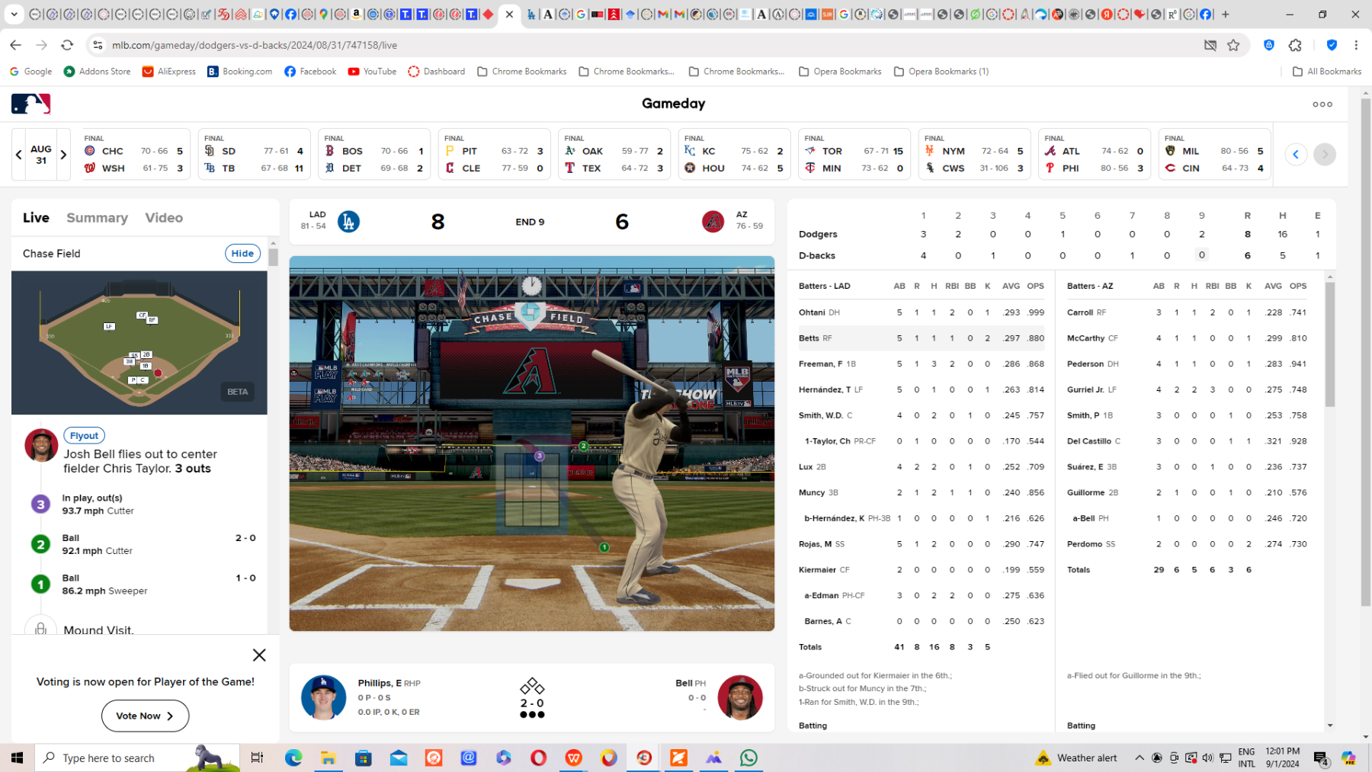Click the Windows taskbar search box
Viewport: 1372px width, 772px height.
[x=137, y=758]
